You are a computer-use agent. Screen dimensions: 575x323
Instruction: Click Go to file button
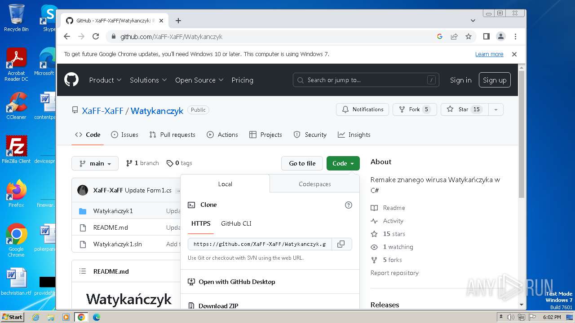[302, 163]
